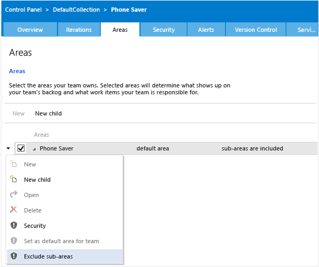319x267 pixels.
Task: Click the 'default area' cell text
Action: pyautogui.click(x=153, y=148)
